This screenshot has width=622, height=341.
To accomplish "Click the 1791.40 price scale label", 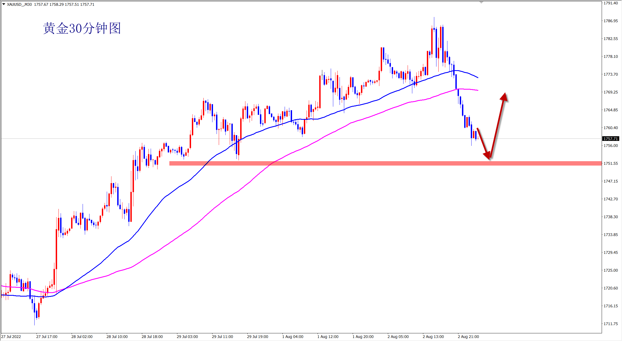I will click(610, 3).
